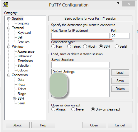This screenshot has width=138, height=132.
Task: Click the Delete session button
Action: pos(120,89)
